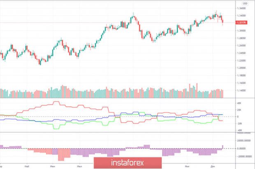
Task: Click the Май label on time axis
Action: 27,165
